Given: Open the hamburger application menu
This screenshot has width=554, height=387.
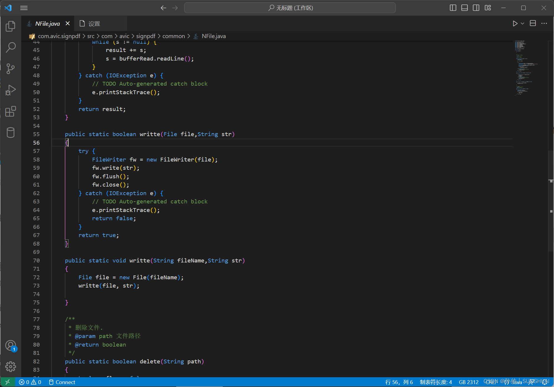Looking at the screenshot, I should tap(24, 8).
